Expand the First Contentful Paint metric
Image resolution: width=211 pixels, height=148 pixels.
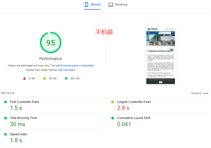[x=24, y=102]
